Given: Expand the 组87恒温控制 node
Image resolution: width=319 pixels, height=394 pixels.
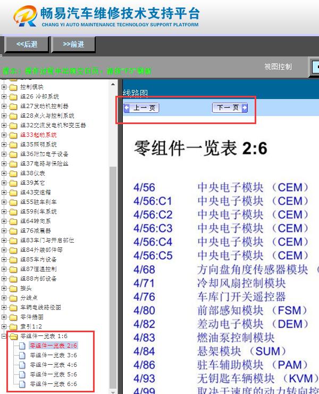Looking at the screenshot, I should pos(4,269).
